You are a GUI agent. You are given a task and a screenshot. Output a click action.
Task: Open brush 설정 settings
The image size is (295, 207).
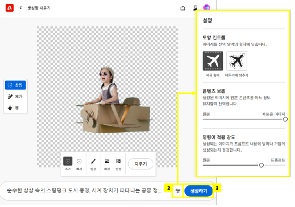pos(93,164)
